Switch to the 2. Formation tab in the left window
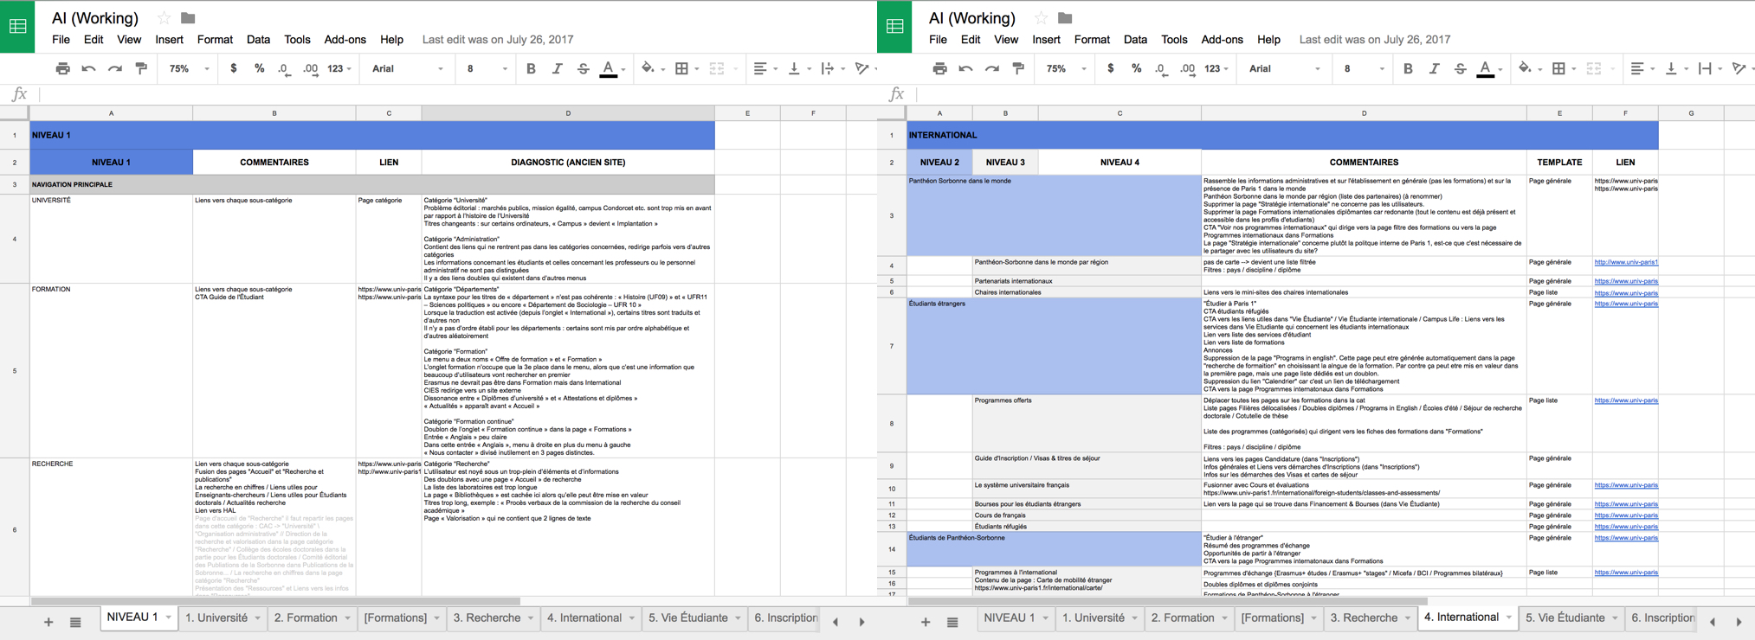1755x640 pixels. click(306, 618)
